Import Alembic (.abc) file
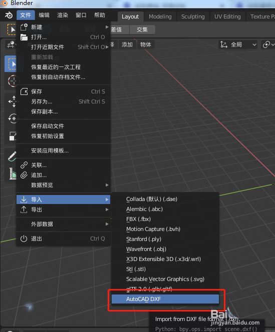Image resolution: width=275 pixels, height=332 pixels. pyautogui.click(x=165, y=209)
